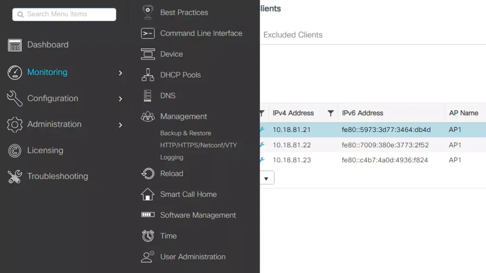Viewport: 486px width, 273px height.
Task: Click the Licensing copyright icon
Action: [x=15, y=150]
